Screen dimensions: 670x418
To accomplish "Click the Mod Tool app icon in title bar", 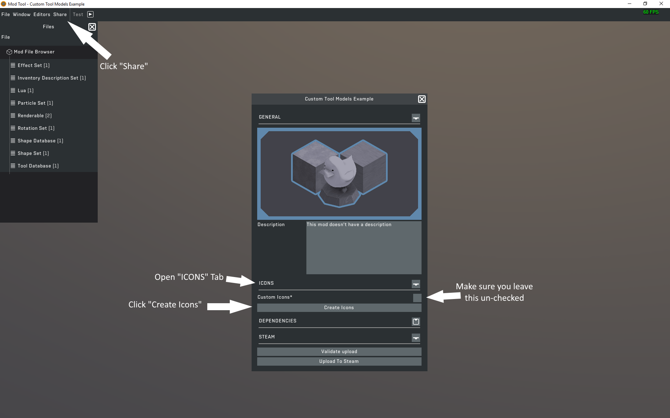I will coord(3,4).
